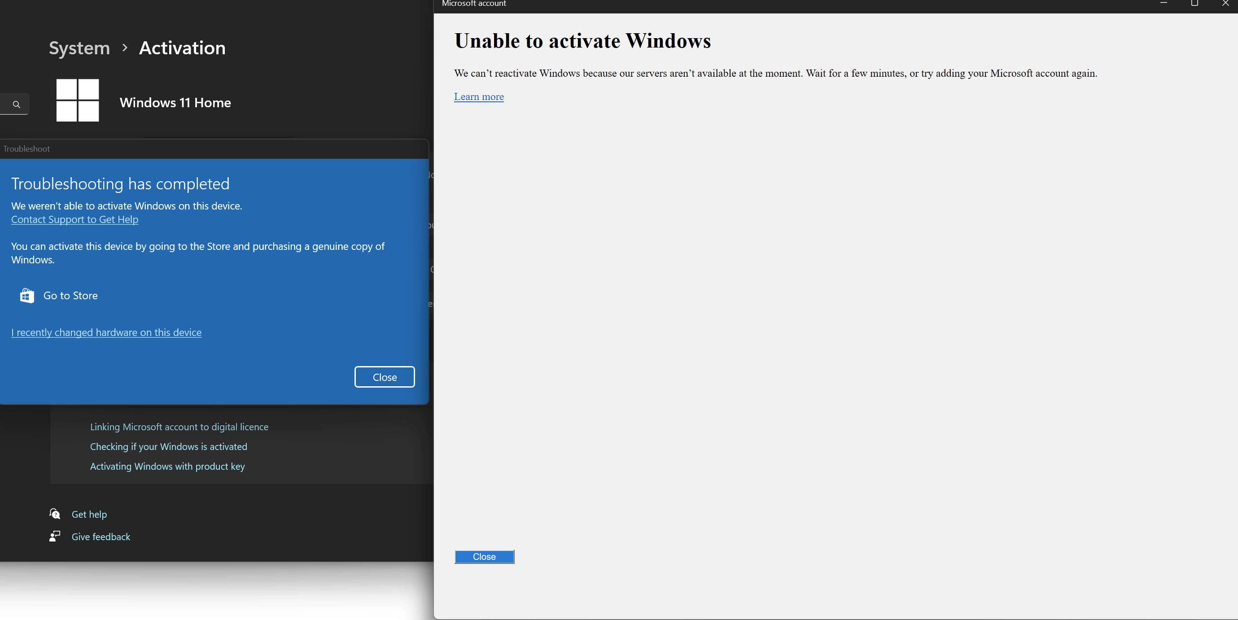Image resolution: width=1238 pixels, height=620 pixels.
Task: Click I recently changed hardware link
Action: pyautogui.click(x=106, y=332)
